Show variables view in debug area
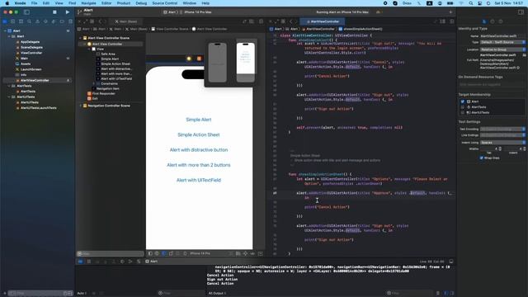This screenshot has height=297, width=528. [445, 294]
